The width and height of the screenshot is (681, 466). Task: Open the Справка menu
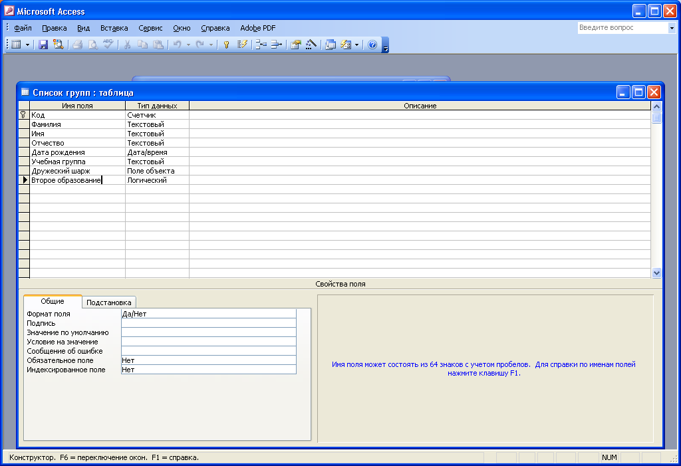pos(215,28)
